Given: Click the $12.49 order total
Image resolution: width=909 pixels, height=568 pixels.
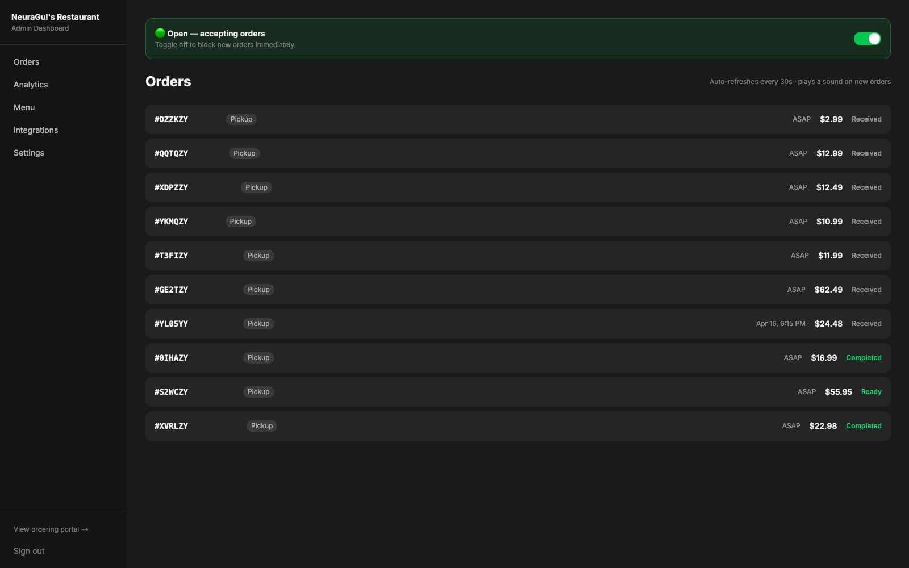Looking at the screenshot, I should 829,187.
